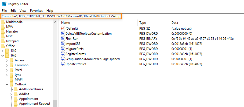Image resolution: width=244 pixels, height=107 pixels.
Task: Expand the Excel key
Action: 7,70
